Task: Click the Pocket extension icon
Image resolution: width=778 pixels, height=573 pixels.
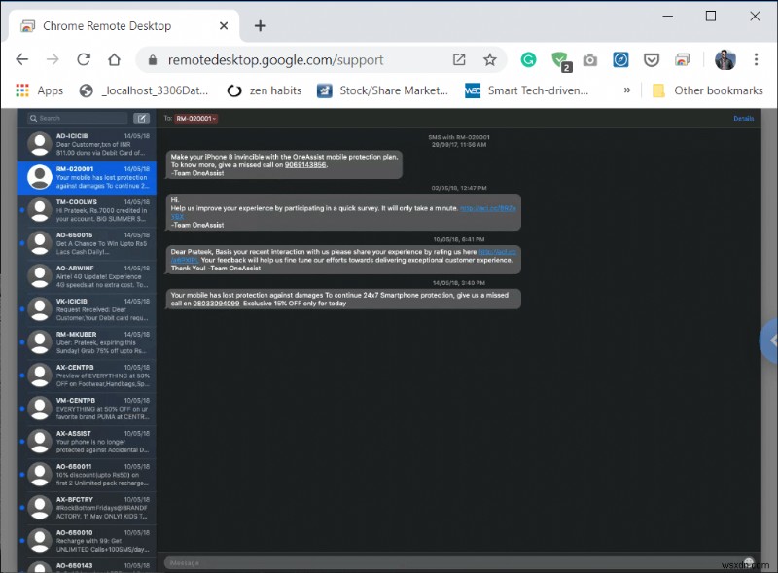Action: pos(653,59)
